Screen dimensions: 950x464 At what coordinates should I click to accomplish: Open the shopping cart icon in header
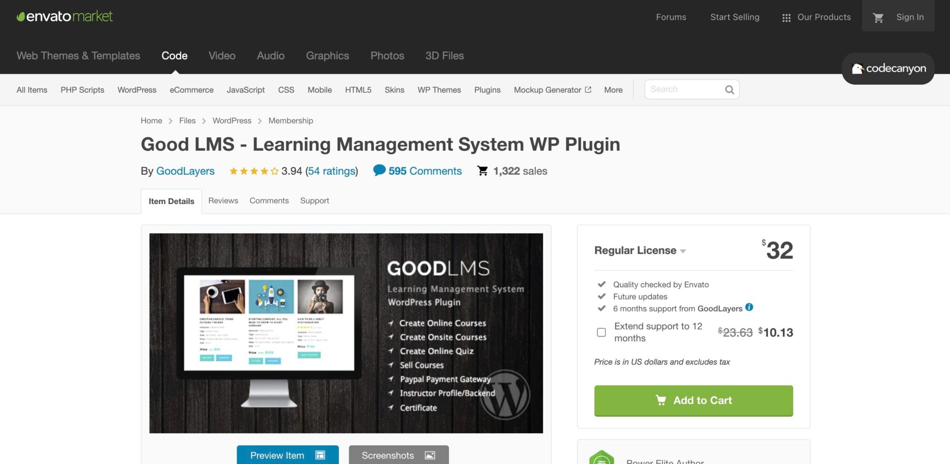pos(878,17)
